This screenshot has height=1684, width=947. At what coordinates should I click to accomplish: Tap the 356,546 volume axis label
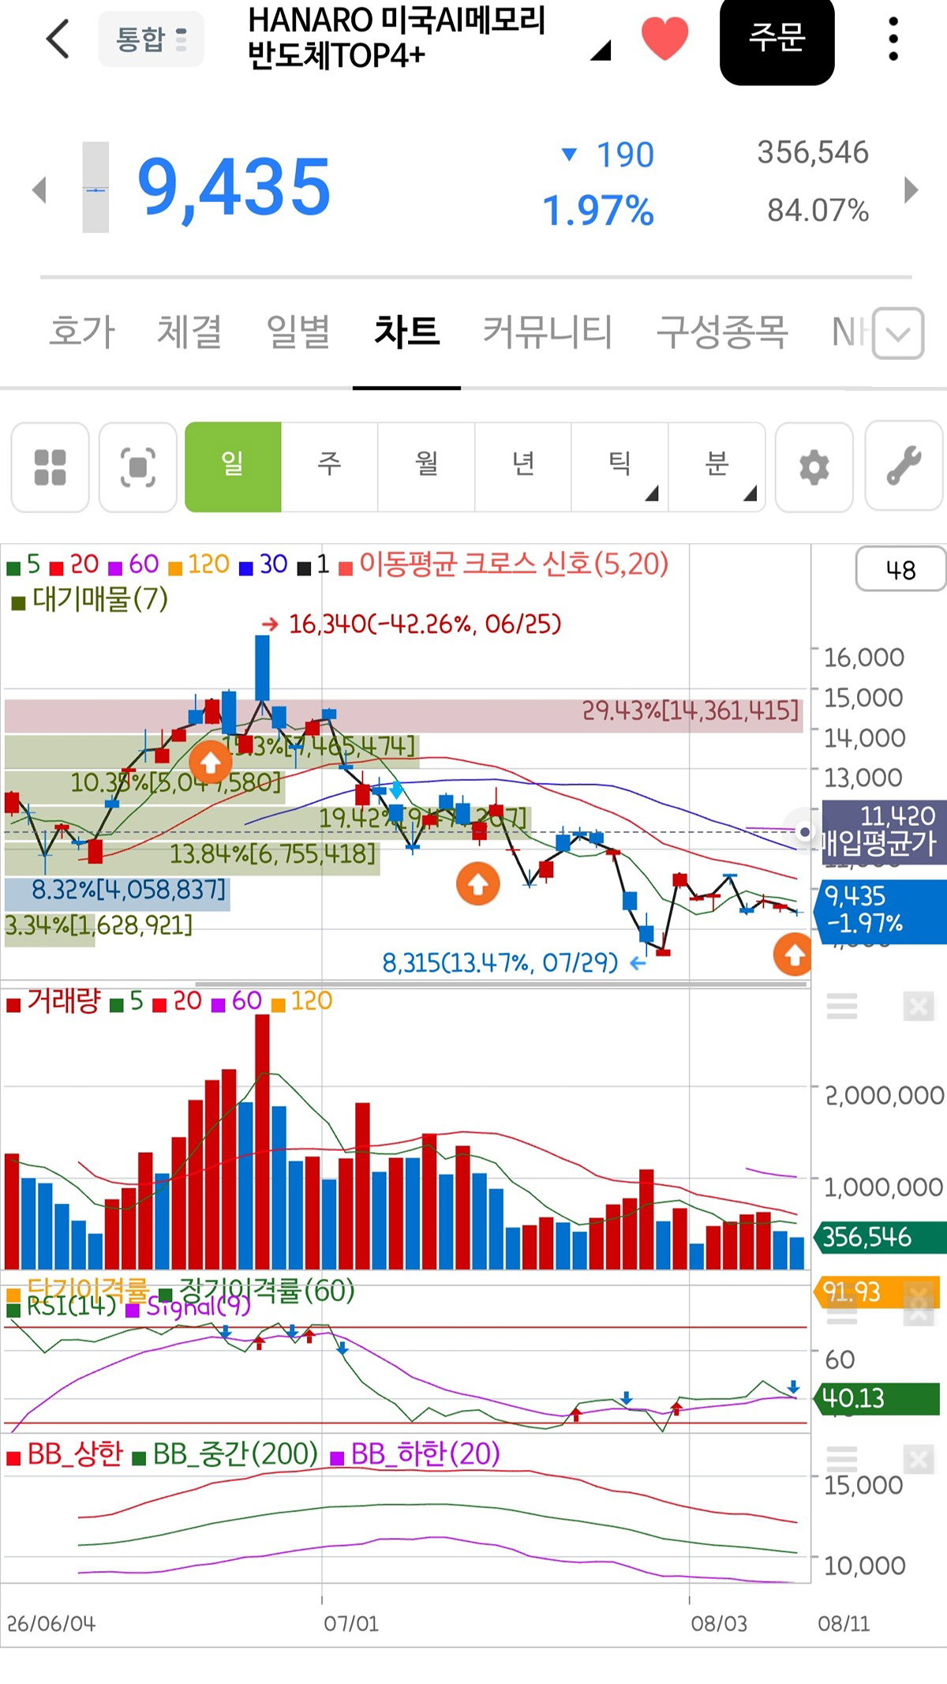[881, 1237]
